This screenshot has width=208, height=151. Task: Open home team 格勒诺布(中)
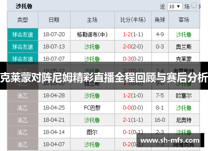(92, 34)
